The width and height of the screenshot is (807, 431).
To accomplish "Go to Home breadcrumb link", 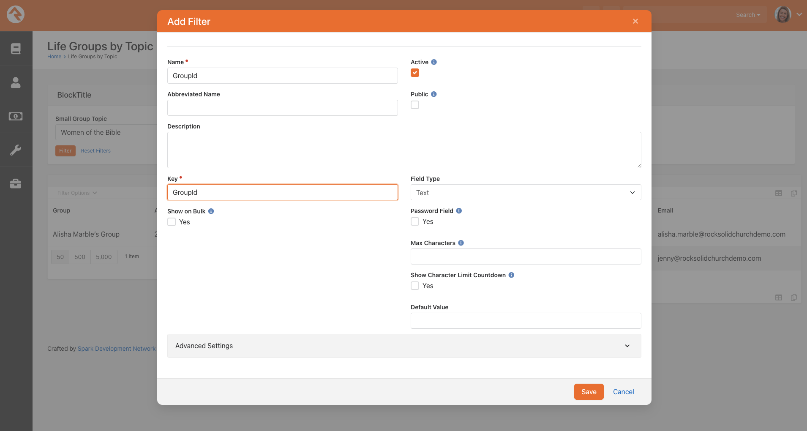I will pos(54,57).
